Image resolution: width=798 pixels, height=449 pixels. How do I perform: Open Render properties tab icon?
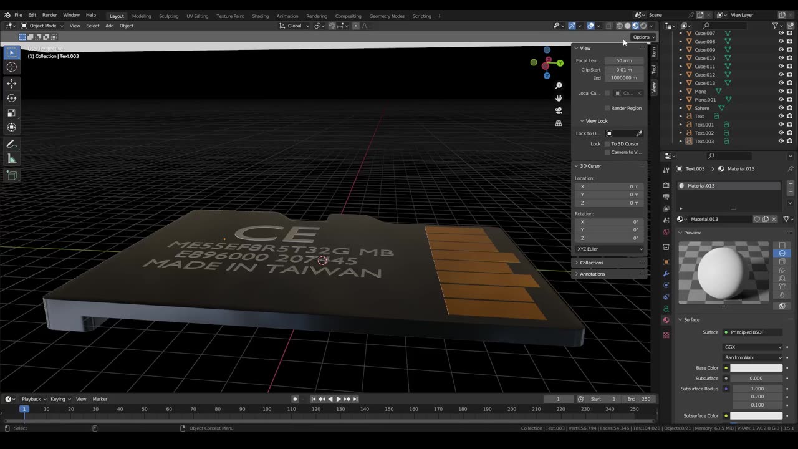(666, 186)
